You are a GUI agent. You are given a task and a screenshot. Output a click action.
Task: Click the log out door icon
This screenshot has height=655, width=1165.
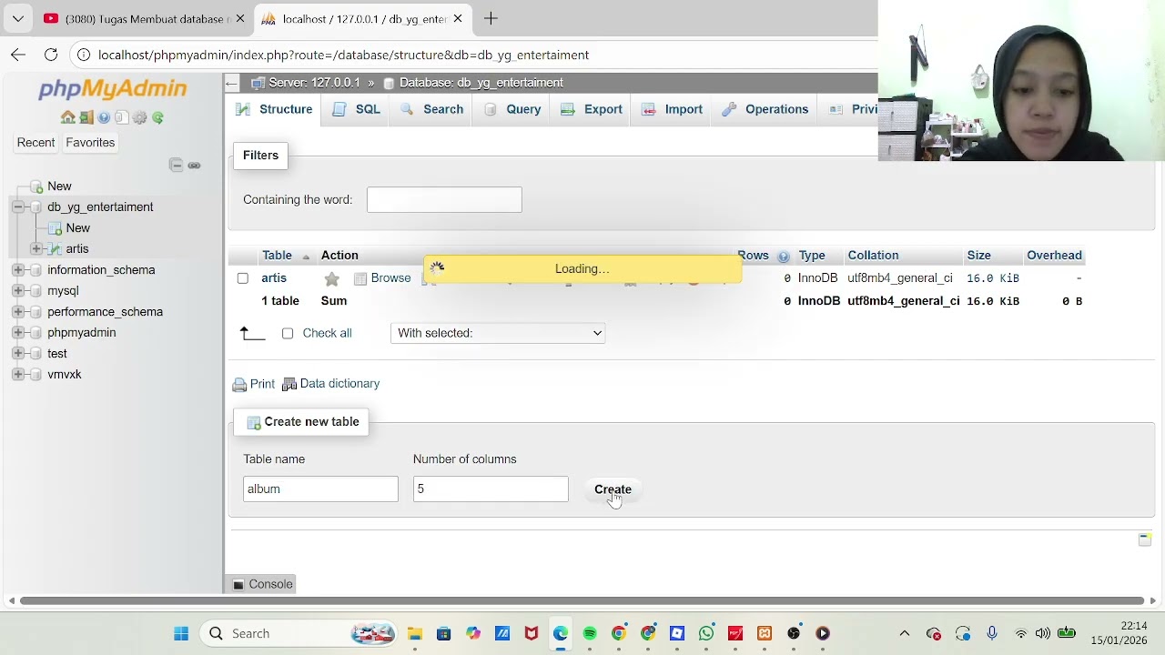(86, 117)
